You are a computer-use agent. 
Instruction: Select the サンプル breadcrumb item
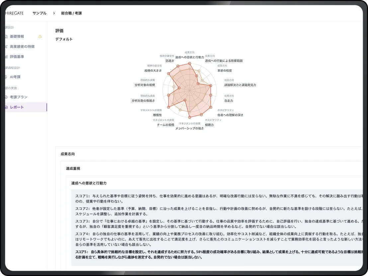click(x=39, y=13)
